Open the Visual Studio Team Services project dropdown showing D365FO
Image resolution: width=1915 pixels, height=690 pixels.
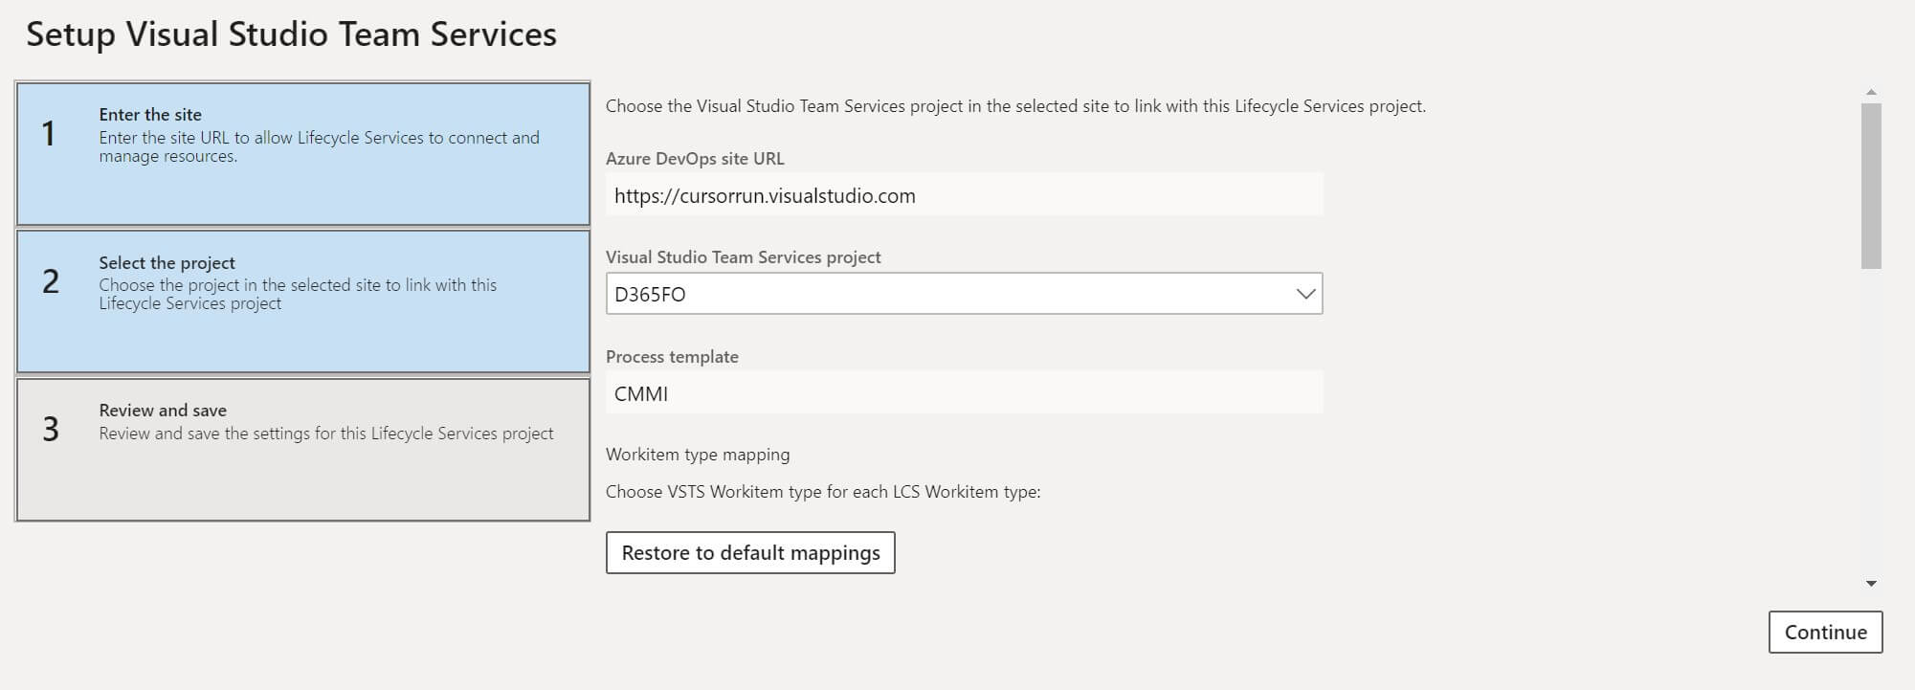963,294
